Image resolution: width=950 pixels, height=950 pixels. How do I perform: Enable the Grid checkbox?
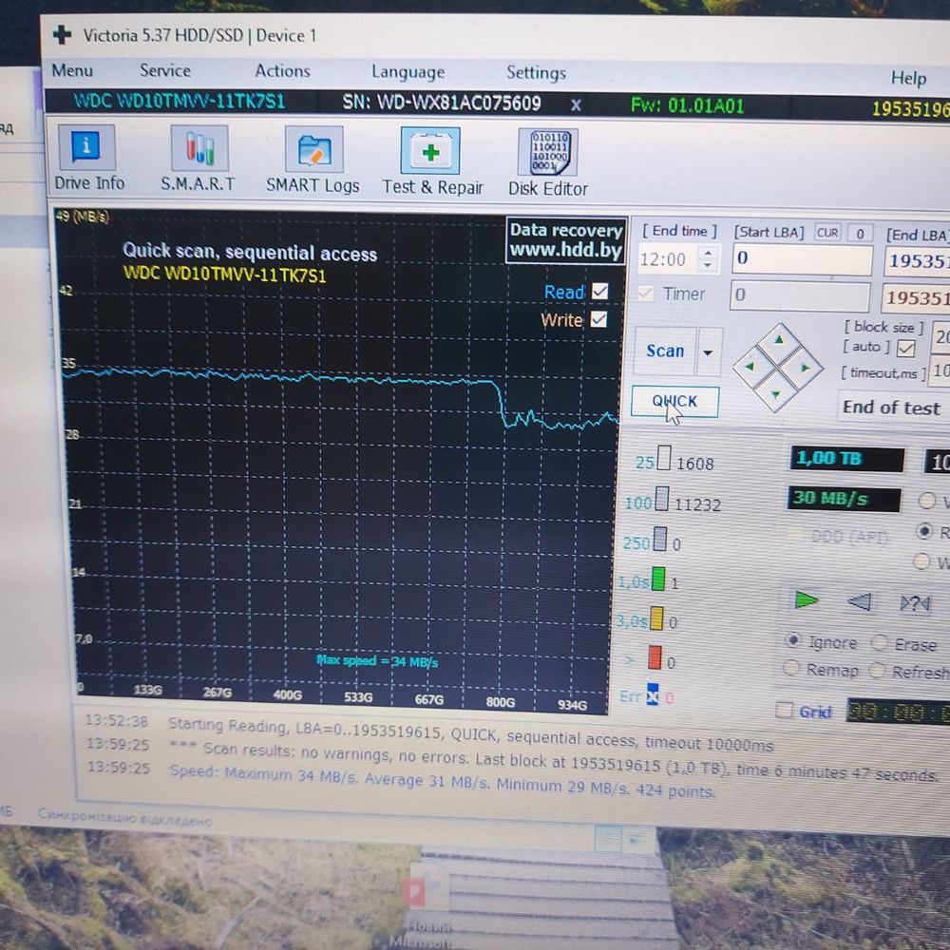pyautogui.click(x=784, y=710)
